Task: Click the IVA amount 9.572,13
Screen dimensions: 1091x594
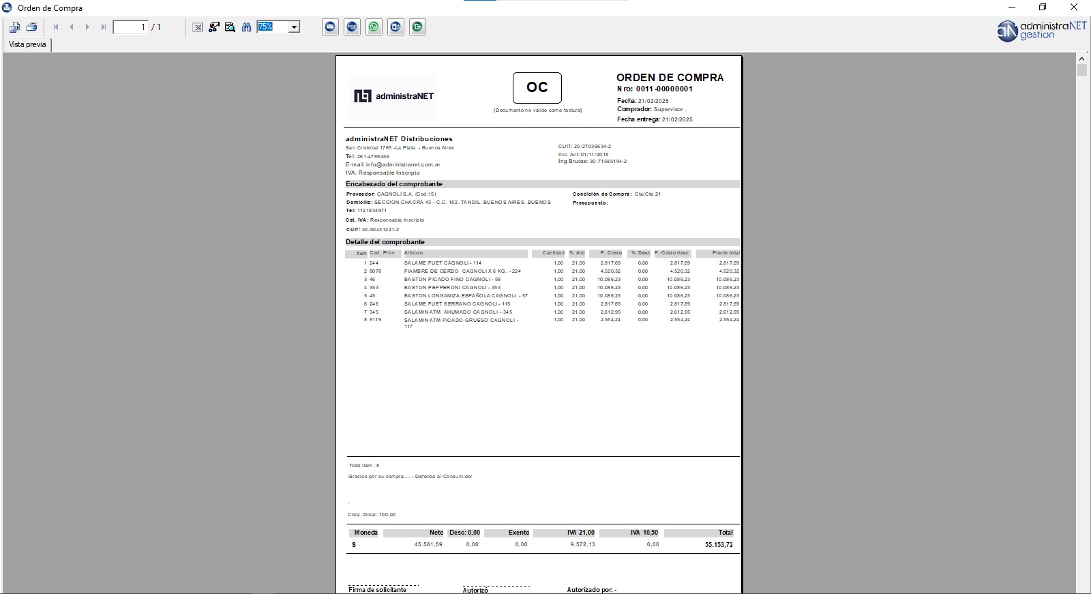Action: [583, 545]
